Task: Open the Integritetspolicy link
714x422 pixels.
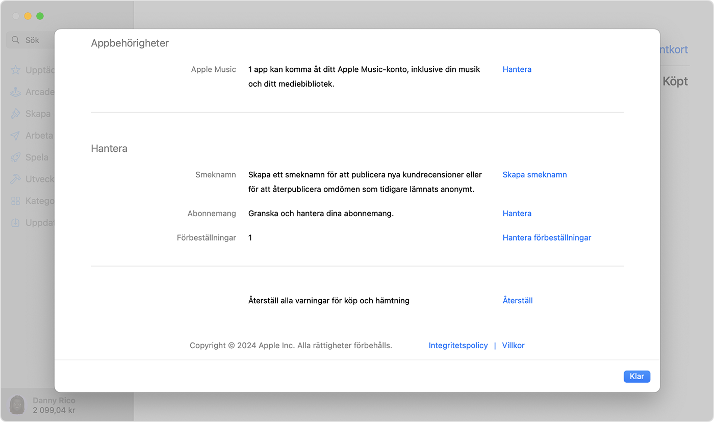Action: pos(458,346)
